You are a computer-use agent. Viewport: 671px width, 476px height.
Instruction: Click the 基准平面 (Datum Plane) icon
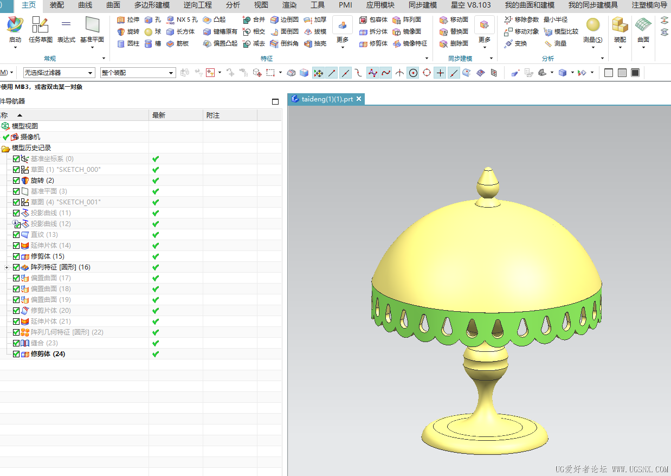[92, 25]
